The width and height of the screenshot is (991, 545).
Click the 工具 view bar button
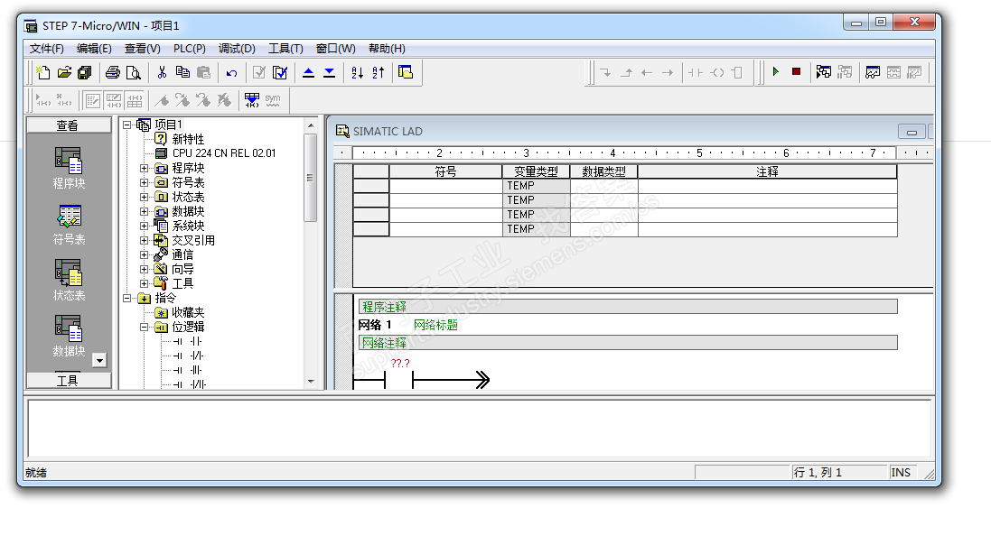point(69,381)
